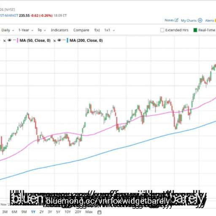Select the 3Y time range
The image size is (216, 216).
pos(50,212)
